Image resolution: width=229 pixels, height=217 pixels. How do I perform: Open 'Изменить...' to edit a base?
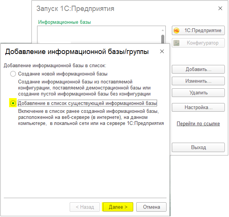(198, 81)
